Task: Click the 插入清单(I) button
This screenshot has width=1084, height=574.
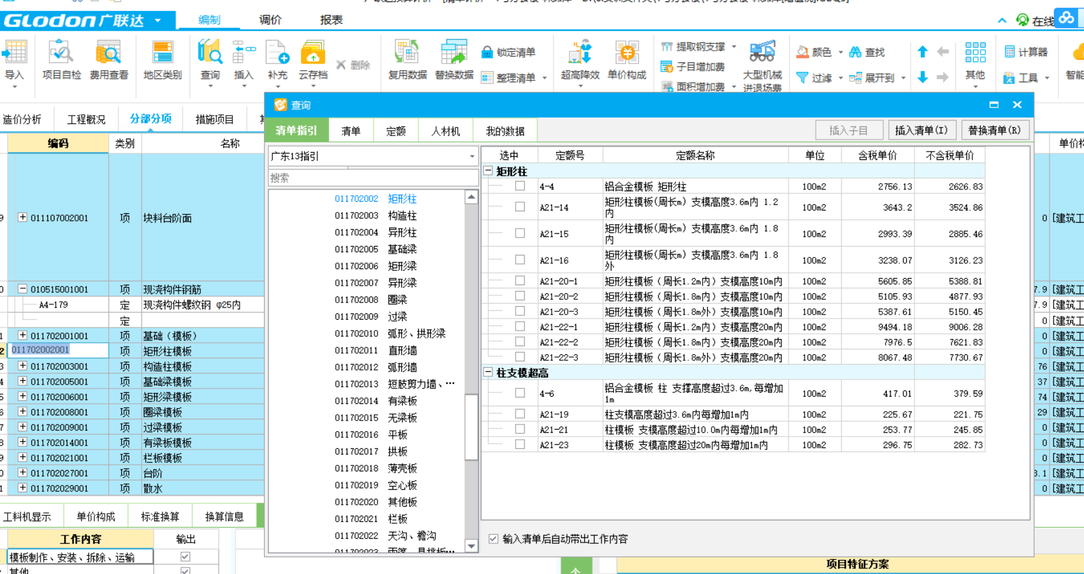Action: click(x=922, y=130)
